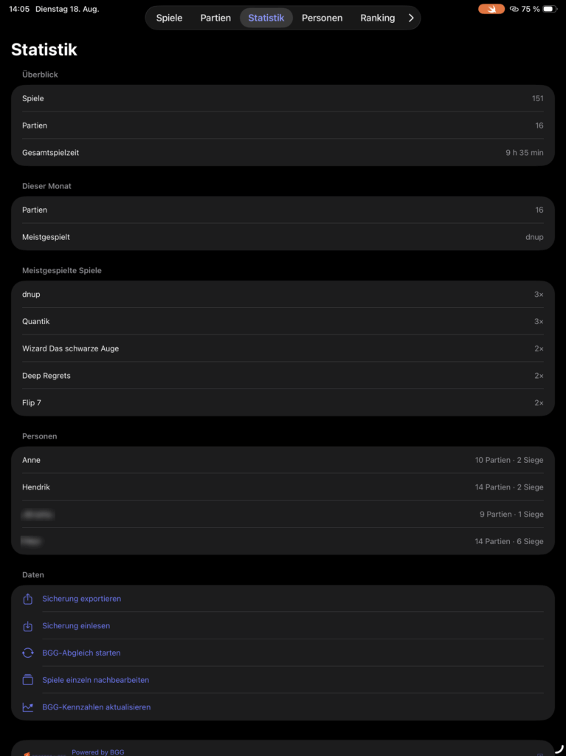Image resolution: width=566 pixels, height=756 pixels.
Task: Switch to the Spiele tab
Action: pyautogui.click(x=169, y=18)
